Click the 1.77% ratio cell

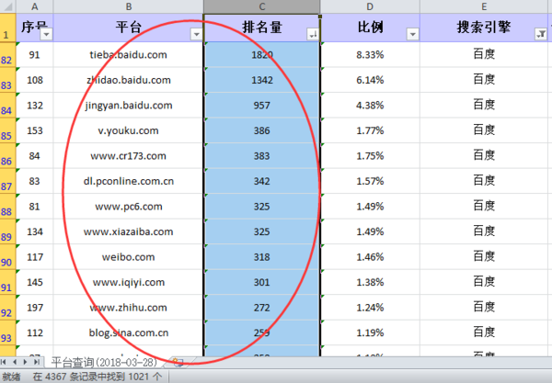[370, 130]
